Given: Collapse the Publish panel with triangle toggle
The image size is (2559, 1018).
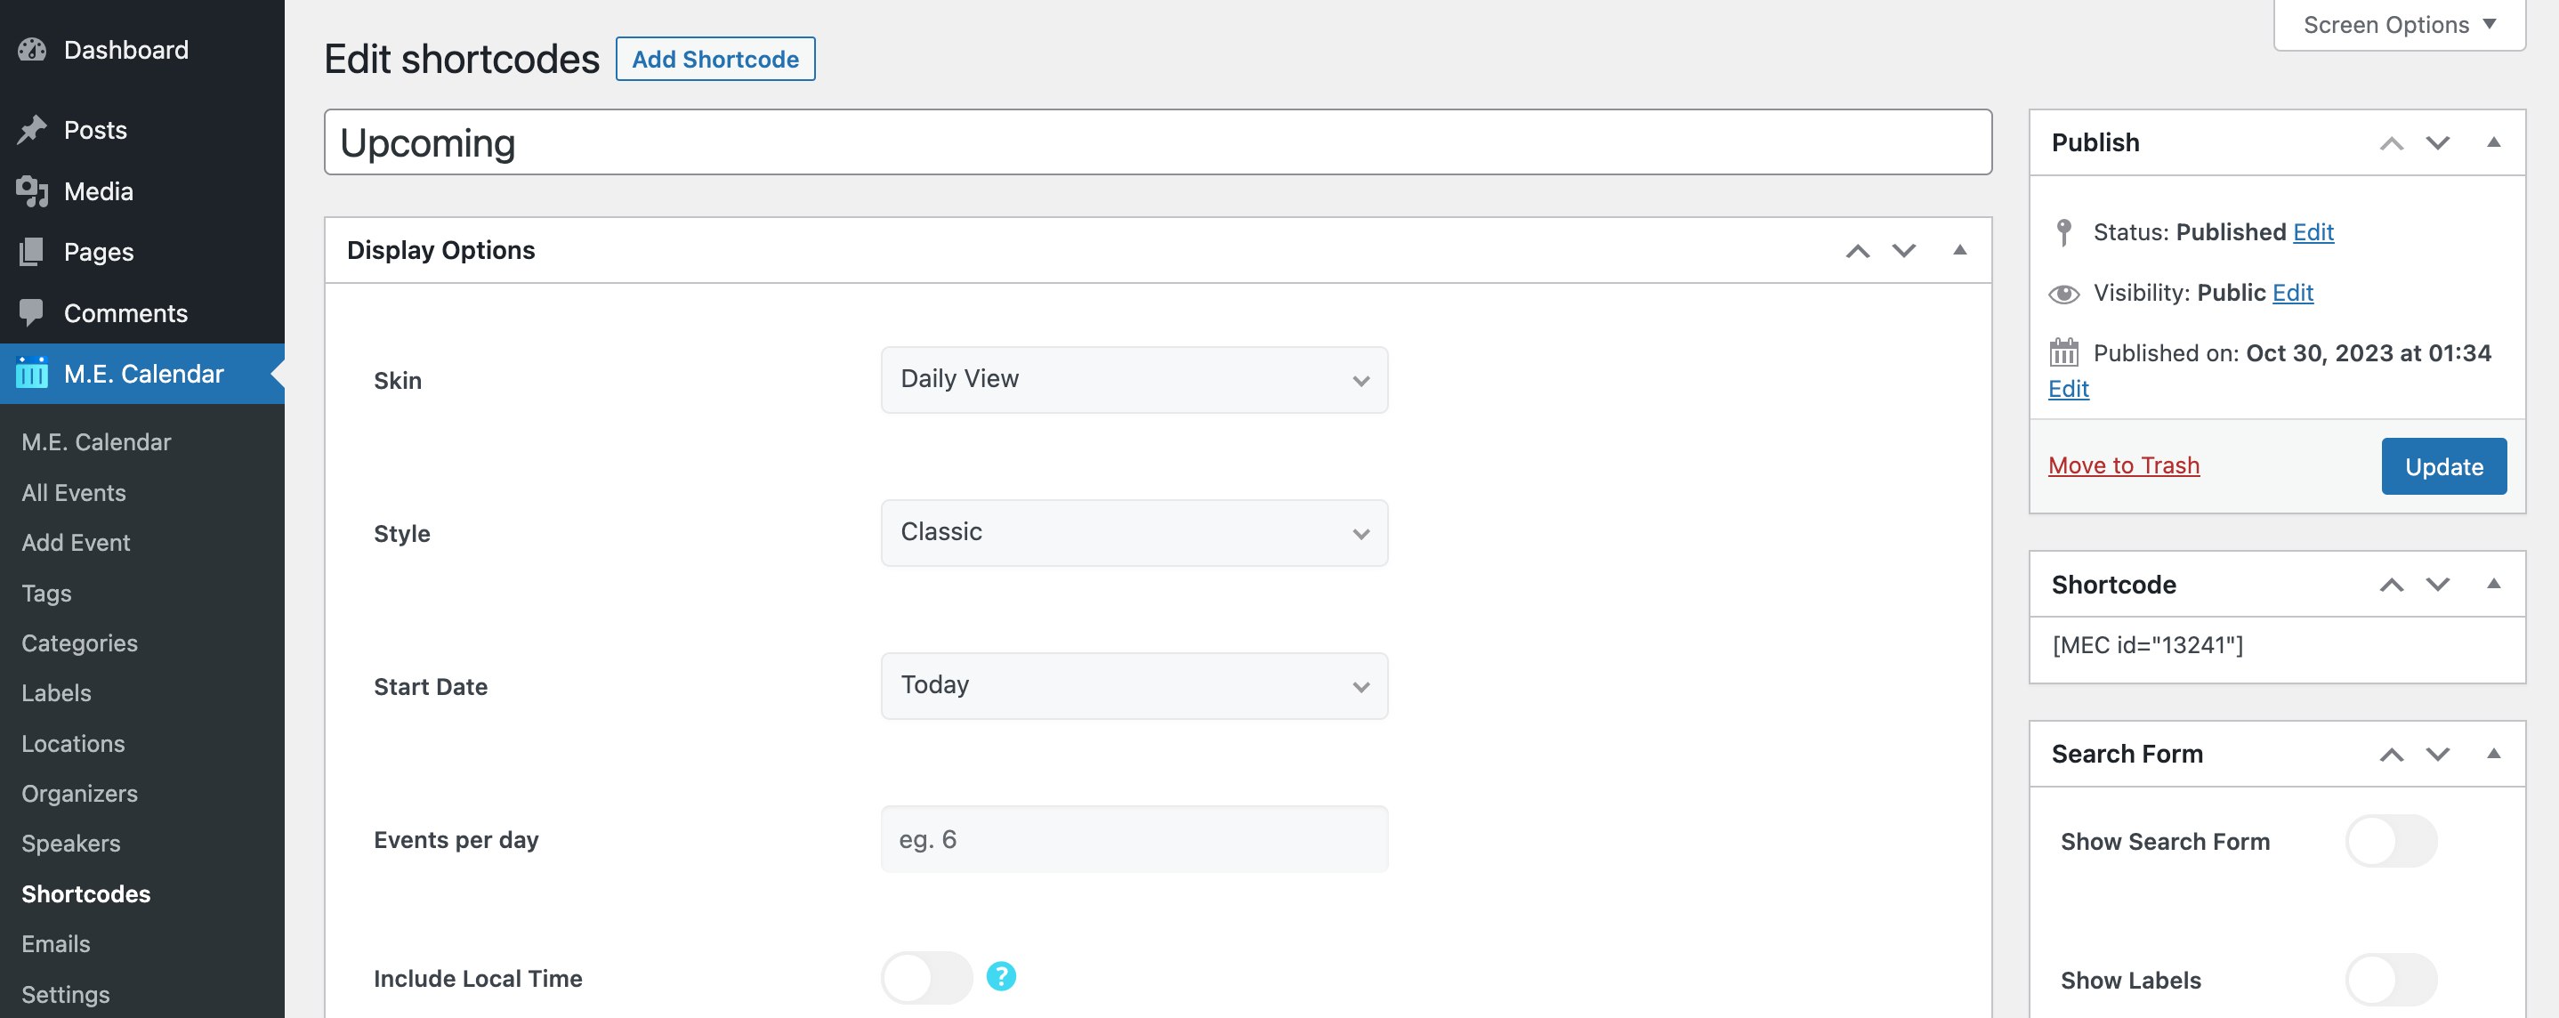Looking at the screenshot, I should pos(2492,143).
